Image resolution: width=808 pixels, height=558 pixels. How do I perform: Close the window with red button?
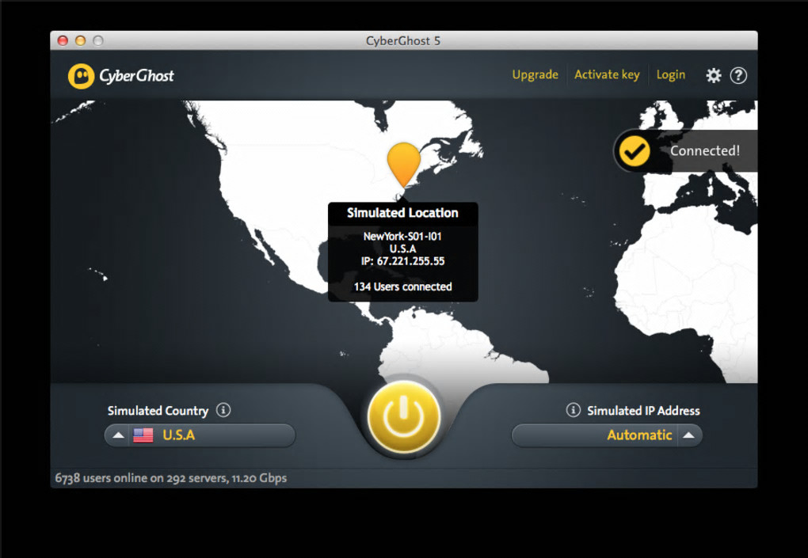(63, 40)
